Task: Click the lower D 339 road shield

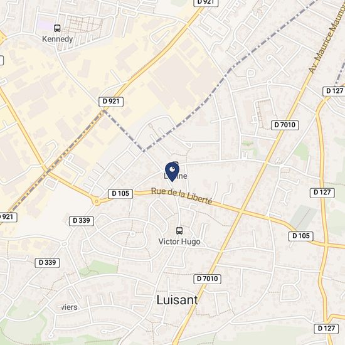Action: point(47,262)
